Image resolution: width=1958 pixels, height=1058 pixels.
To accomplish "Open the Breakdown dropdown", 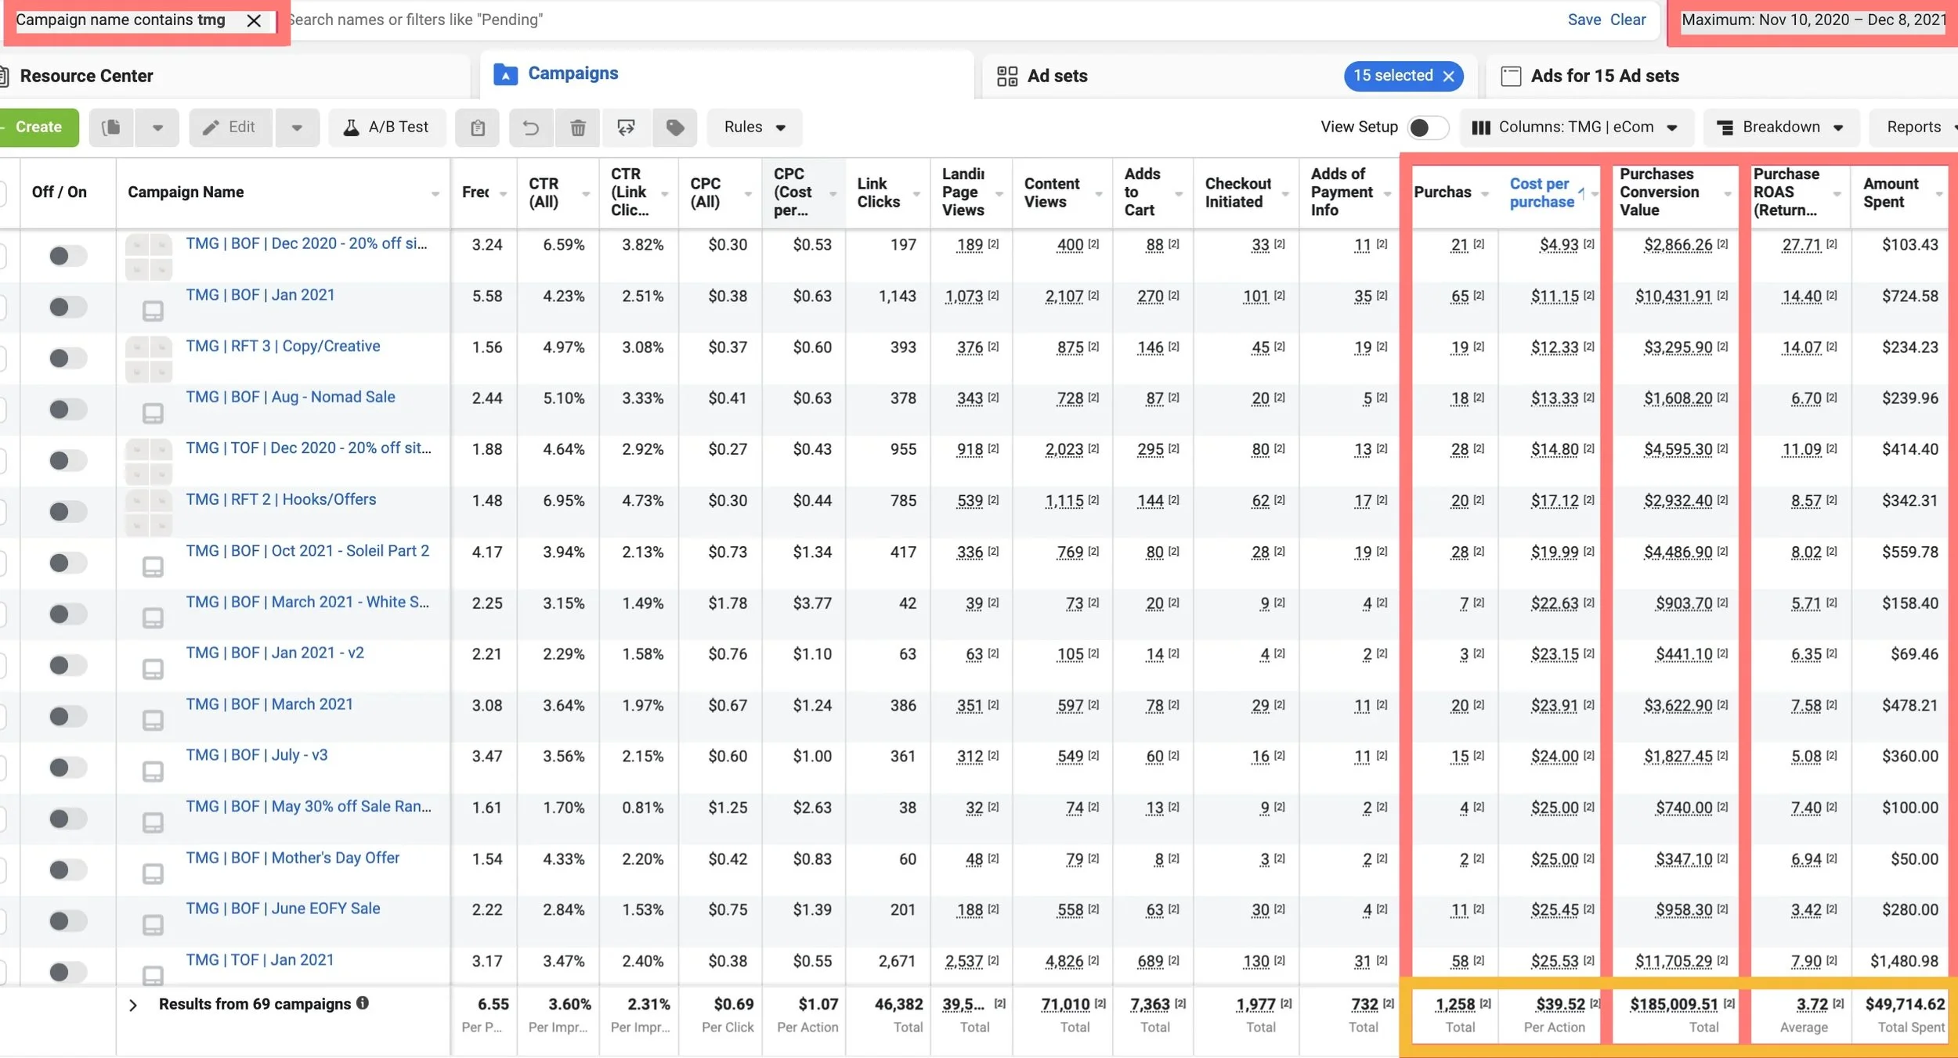I will [x=1780, y=128].
